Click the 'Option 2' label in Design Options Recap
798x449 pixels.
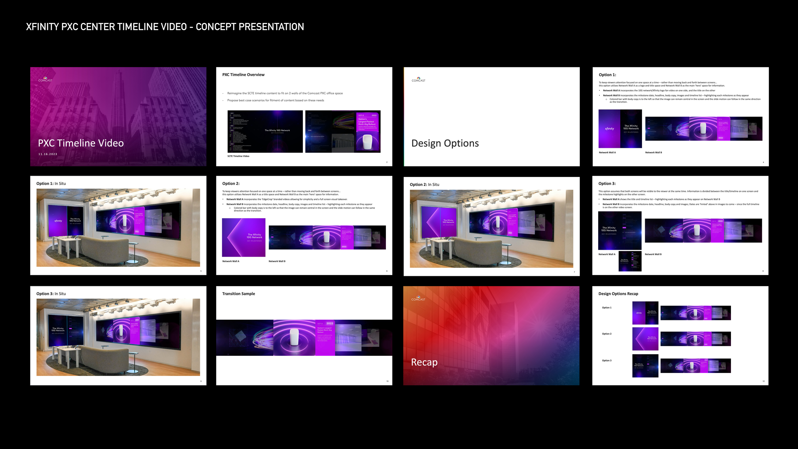(x=607, y=334)
